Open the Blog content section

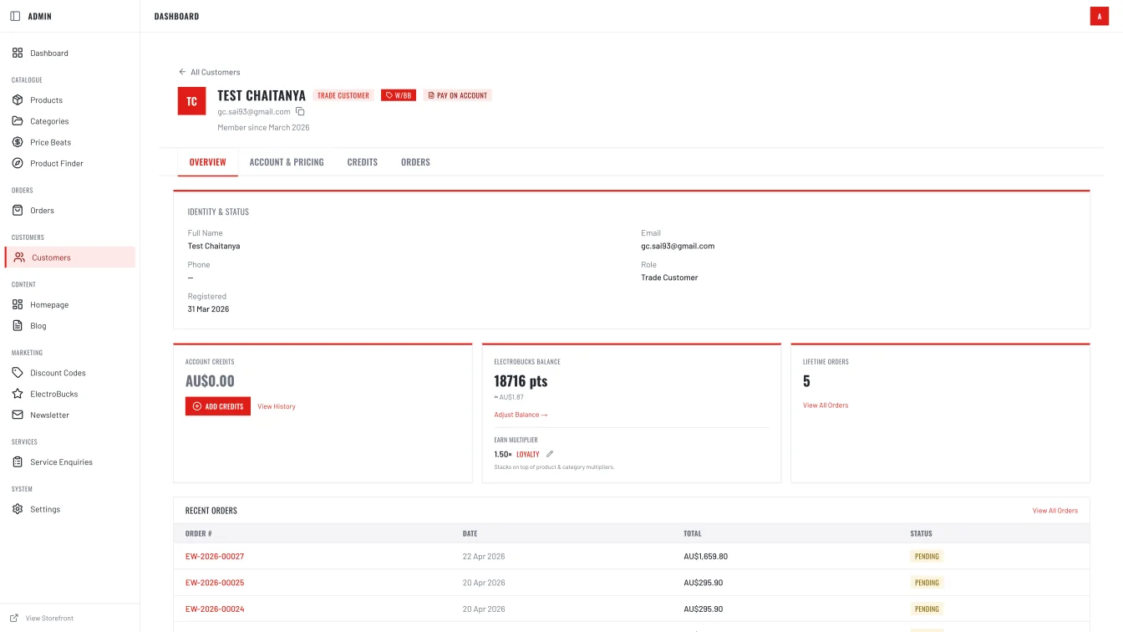(x=38, y=325)
